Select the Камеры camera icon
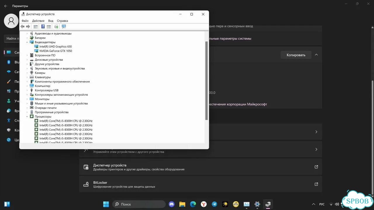374x210 pixels. pyautogui.click(x=32, y=73)
